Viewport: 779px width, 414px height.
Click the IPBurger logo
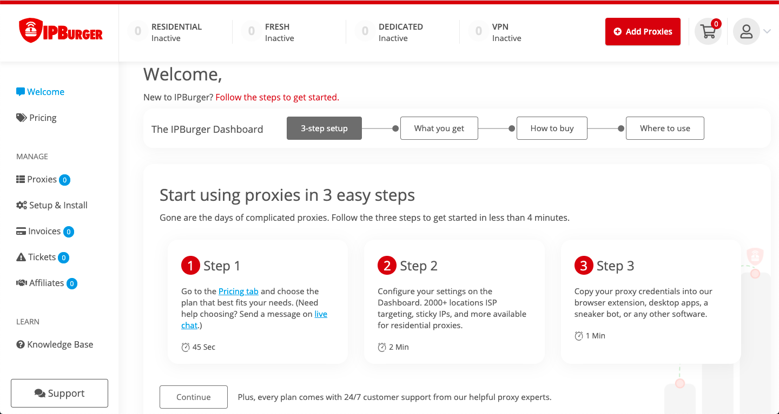tap(61, 31)
